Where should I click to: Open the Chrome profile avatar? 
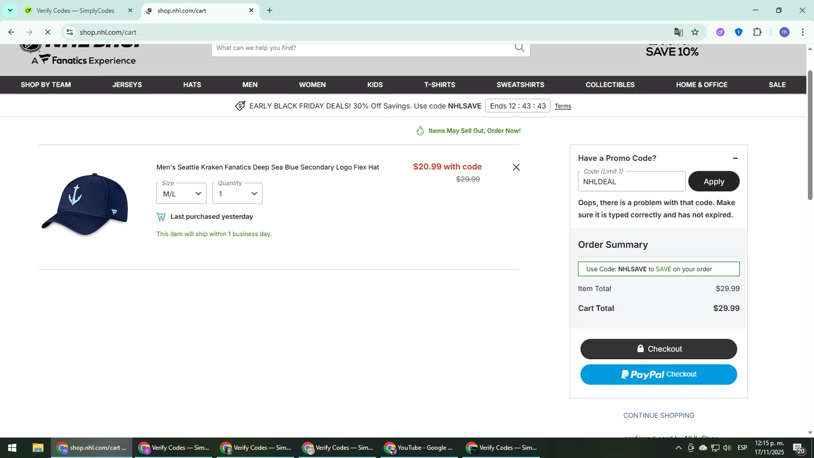(x=784, y=32)
